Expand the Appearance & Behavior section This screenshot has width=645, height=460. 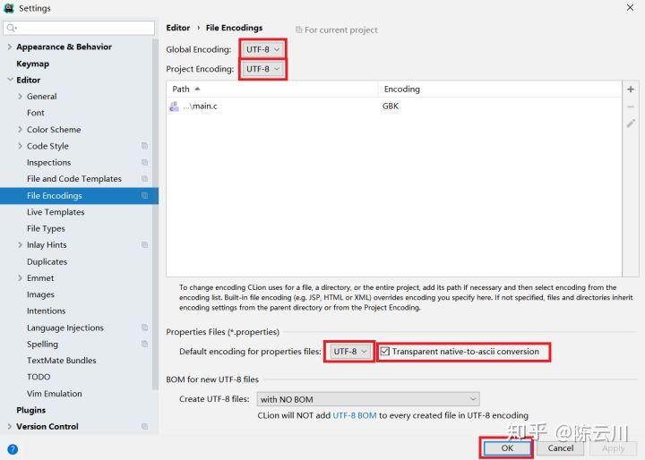[x=9, y=47]
